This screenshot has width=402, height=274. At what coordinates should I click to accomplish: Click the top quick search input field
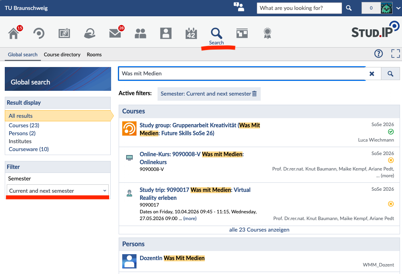pyautogui.click(x=299, y=8)
